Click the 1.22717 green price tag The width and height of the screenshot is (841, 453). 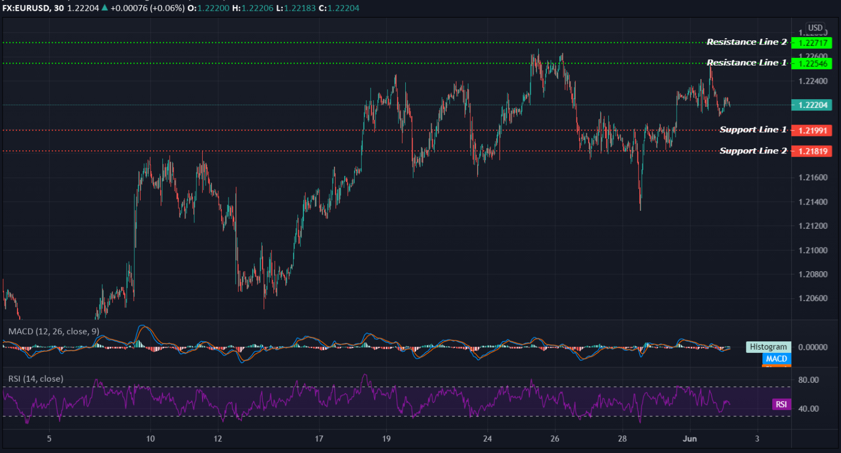(x=812, y=43)
